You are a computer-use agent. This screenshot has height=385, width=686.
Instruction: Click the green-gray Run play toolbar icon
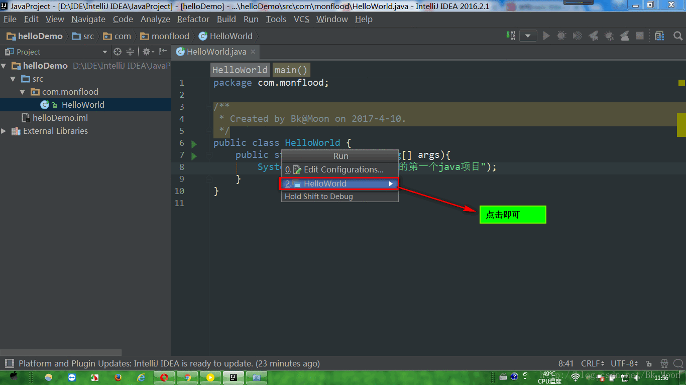[546, 36]
